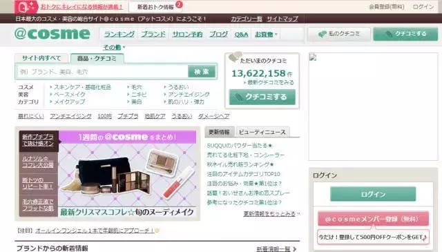The width and height of the screenshot is (442, 252).
Task: Click the @cosme logo
Action: point(52,34)
